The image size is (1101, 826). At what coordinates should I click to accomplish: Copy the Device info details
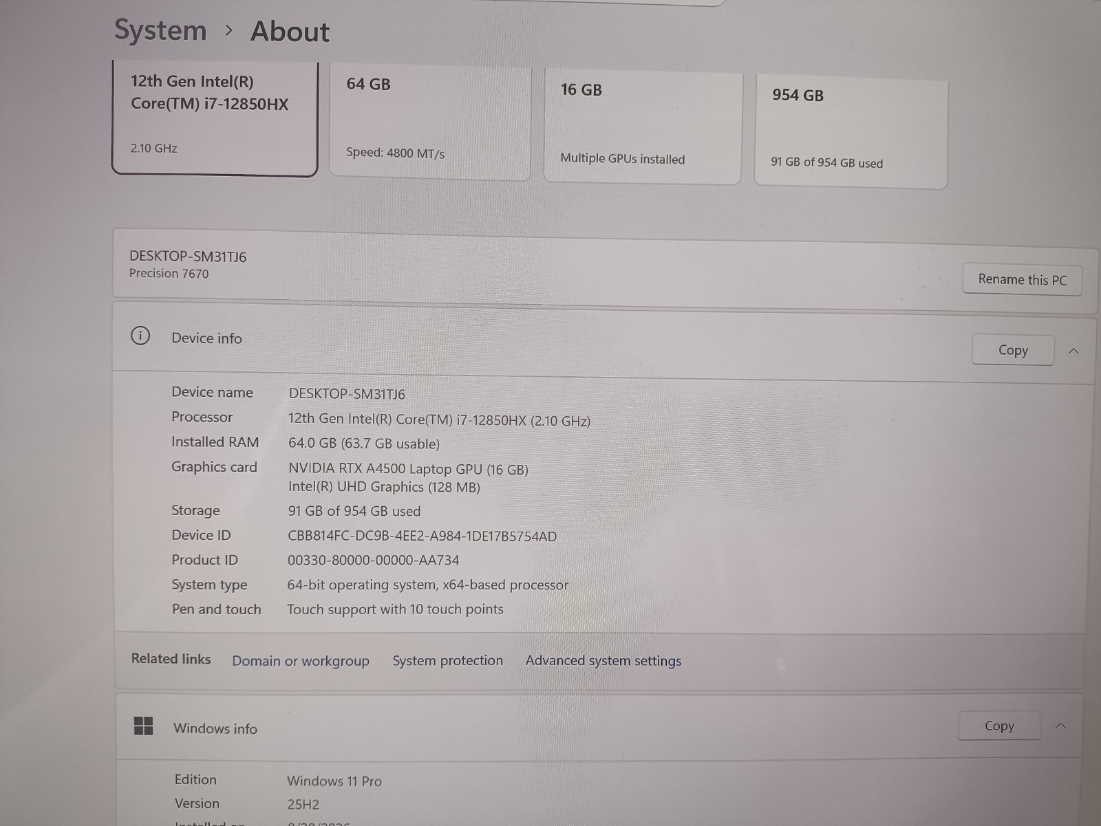1013,350
